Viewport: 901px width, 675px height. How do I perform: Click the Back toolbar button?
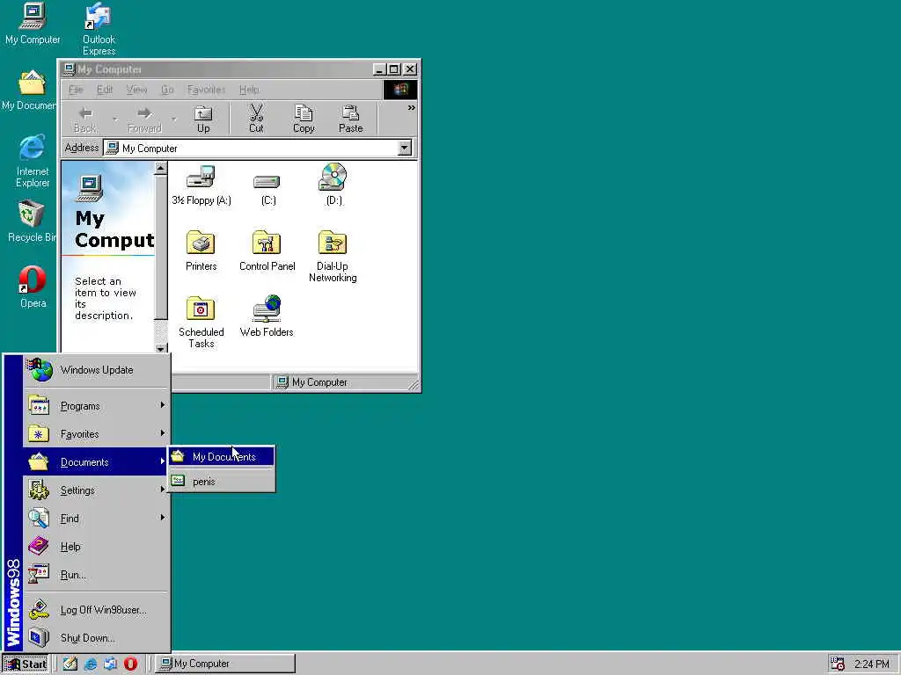coord(85,119)
